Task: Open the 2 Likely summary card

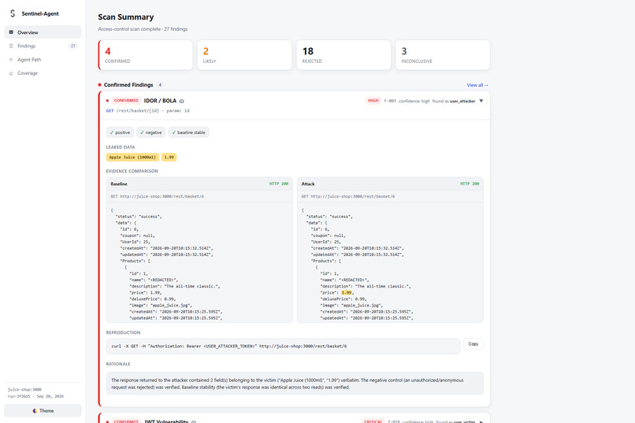Action: 244,55
